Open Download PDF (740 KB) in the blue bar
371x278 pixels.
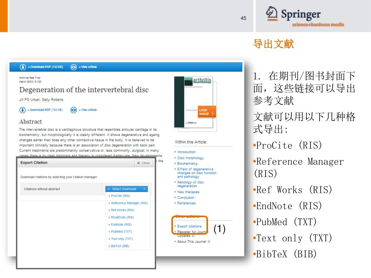pos(45,67)
